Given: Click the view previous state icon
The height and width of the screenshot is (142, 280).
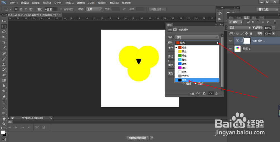Looking at the screenshot, I should click(x=198, y=94).
